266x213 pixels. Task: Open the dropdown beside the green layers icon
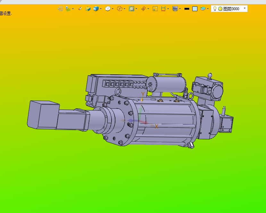pyautogui.click(x=73, y=9)
